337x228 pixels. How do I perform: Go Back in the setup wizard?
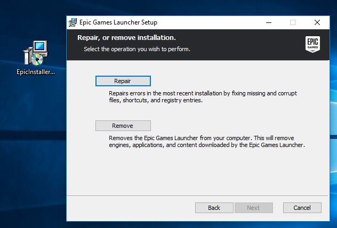214,208
